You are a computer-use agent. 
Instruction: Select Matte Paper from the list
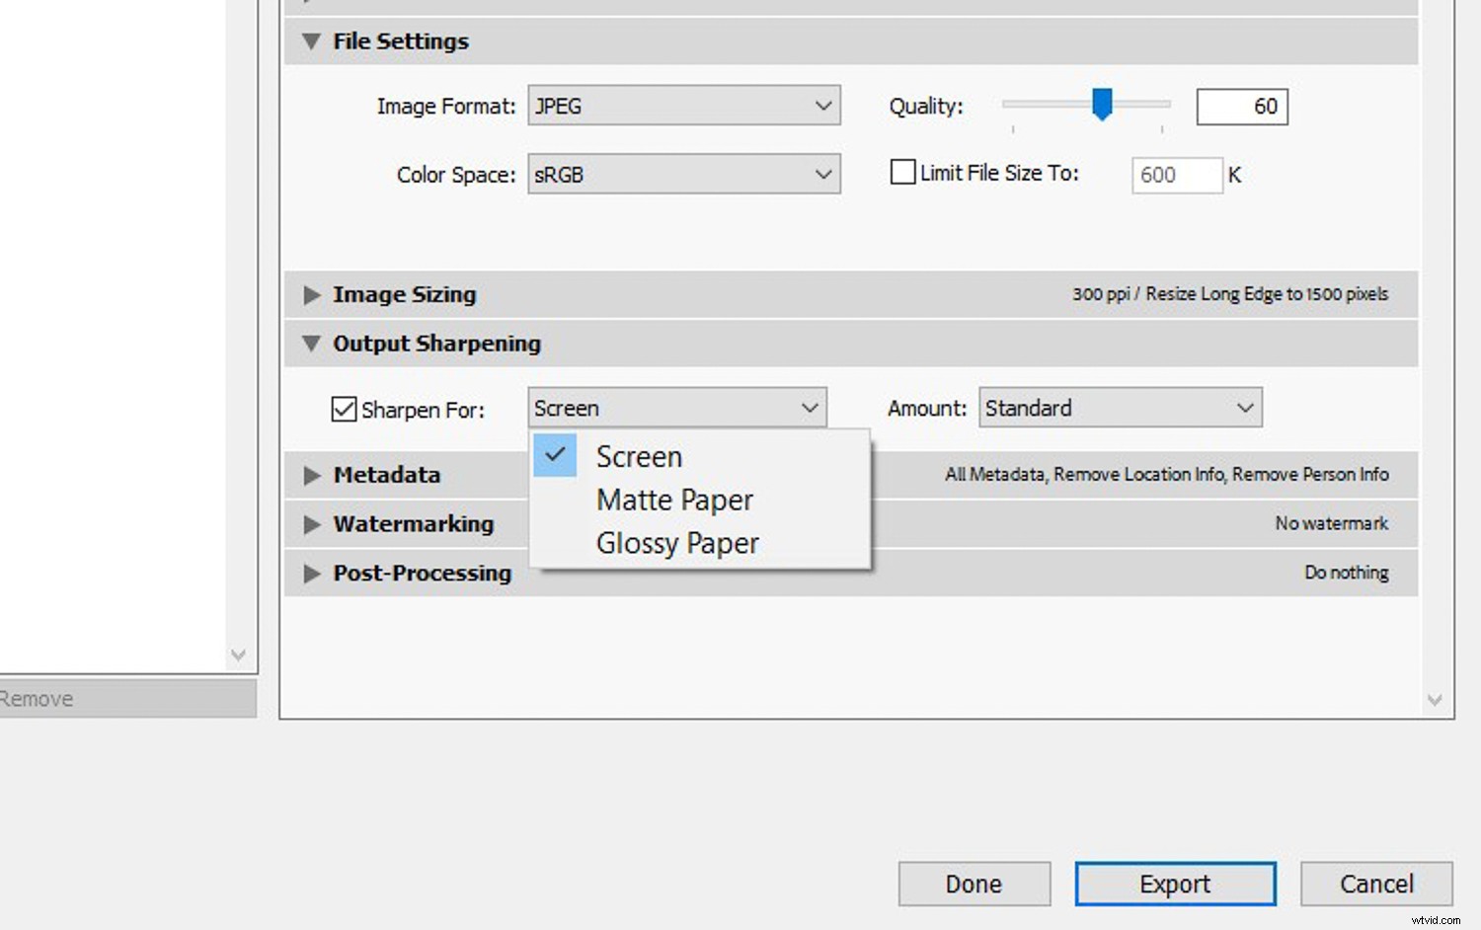click(674, 501)
